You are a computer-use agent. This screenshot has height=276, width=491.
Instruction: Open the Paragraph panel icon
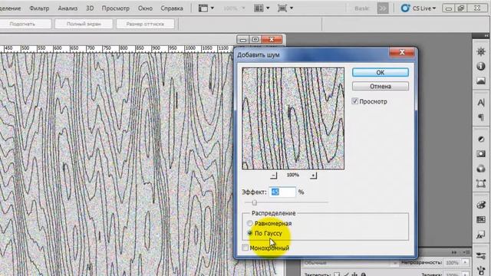[481, 117]
